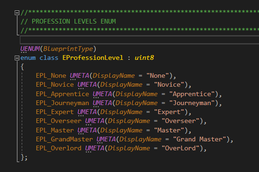259x172 pixels.
Task: Click BlueprintType specifier inside UENUM
Action: (x=68, y=49)
